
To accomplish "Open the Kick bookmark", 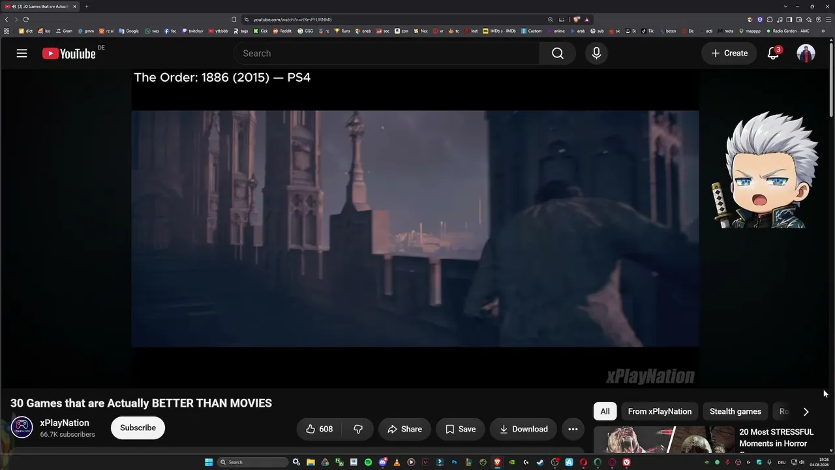I will (x=261, y=31).
